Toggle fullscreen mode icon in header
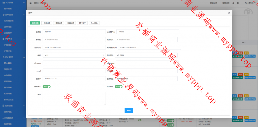 (238, 3)
